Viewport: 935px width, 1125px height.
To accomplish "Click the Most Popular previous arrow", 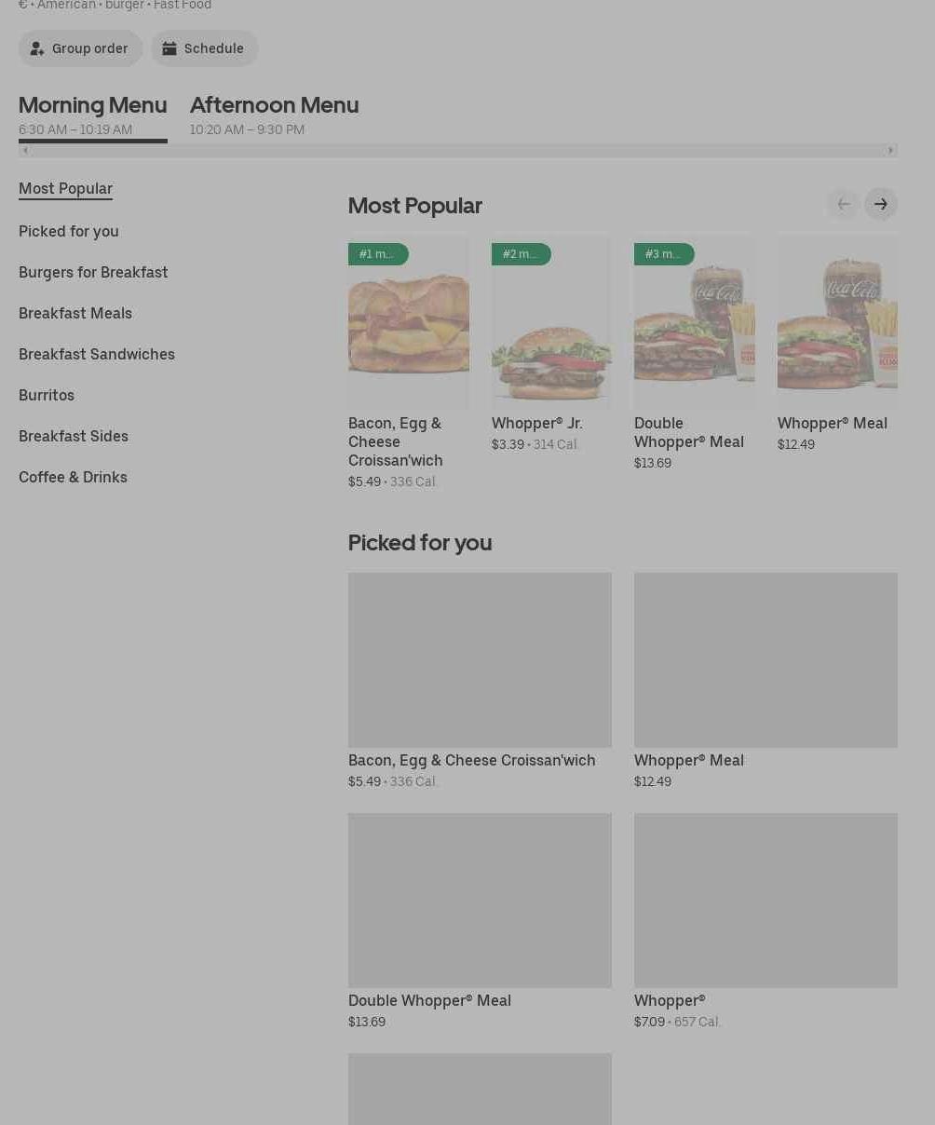I will pyautogui.click(x=844, y=204).
